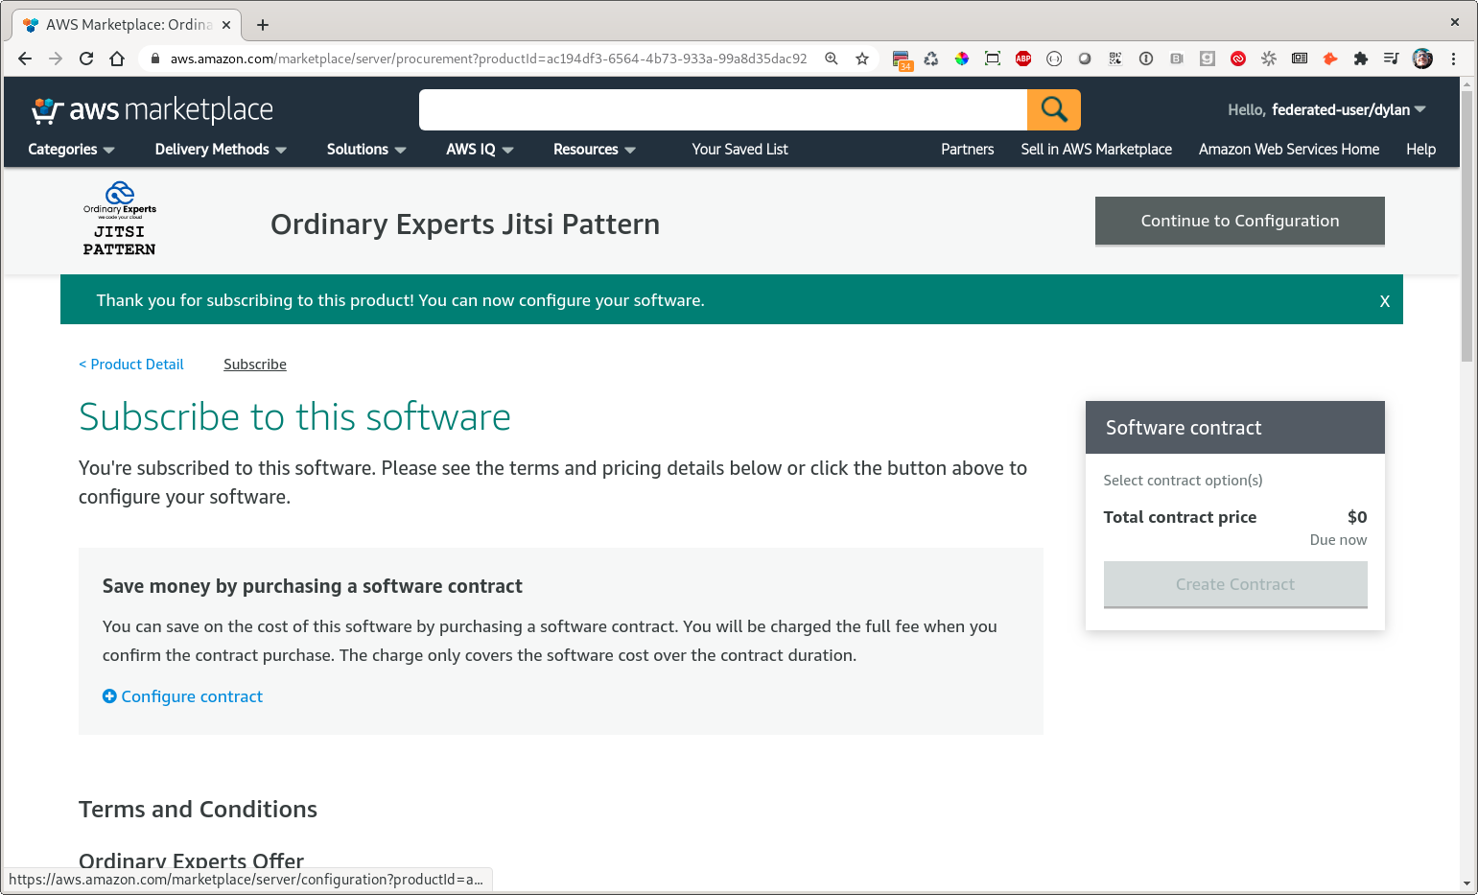Go to the browser home page icon

click(x=117, y=59)
